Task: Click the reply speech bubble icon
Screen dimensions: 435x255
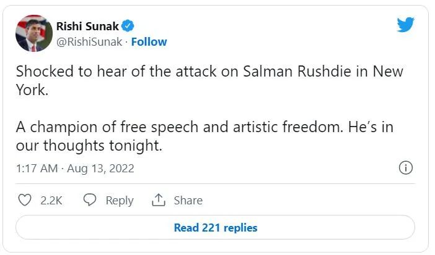Action: tap(90, 200)
